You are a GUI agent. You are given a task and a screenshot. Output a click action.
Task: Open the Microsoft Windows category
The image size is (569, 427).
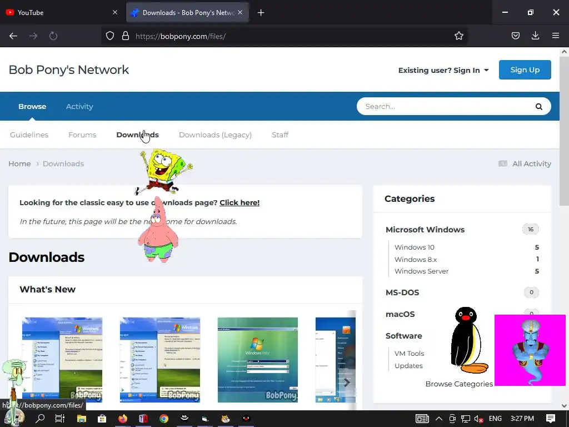pos(425,230)
